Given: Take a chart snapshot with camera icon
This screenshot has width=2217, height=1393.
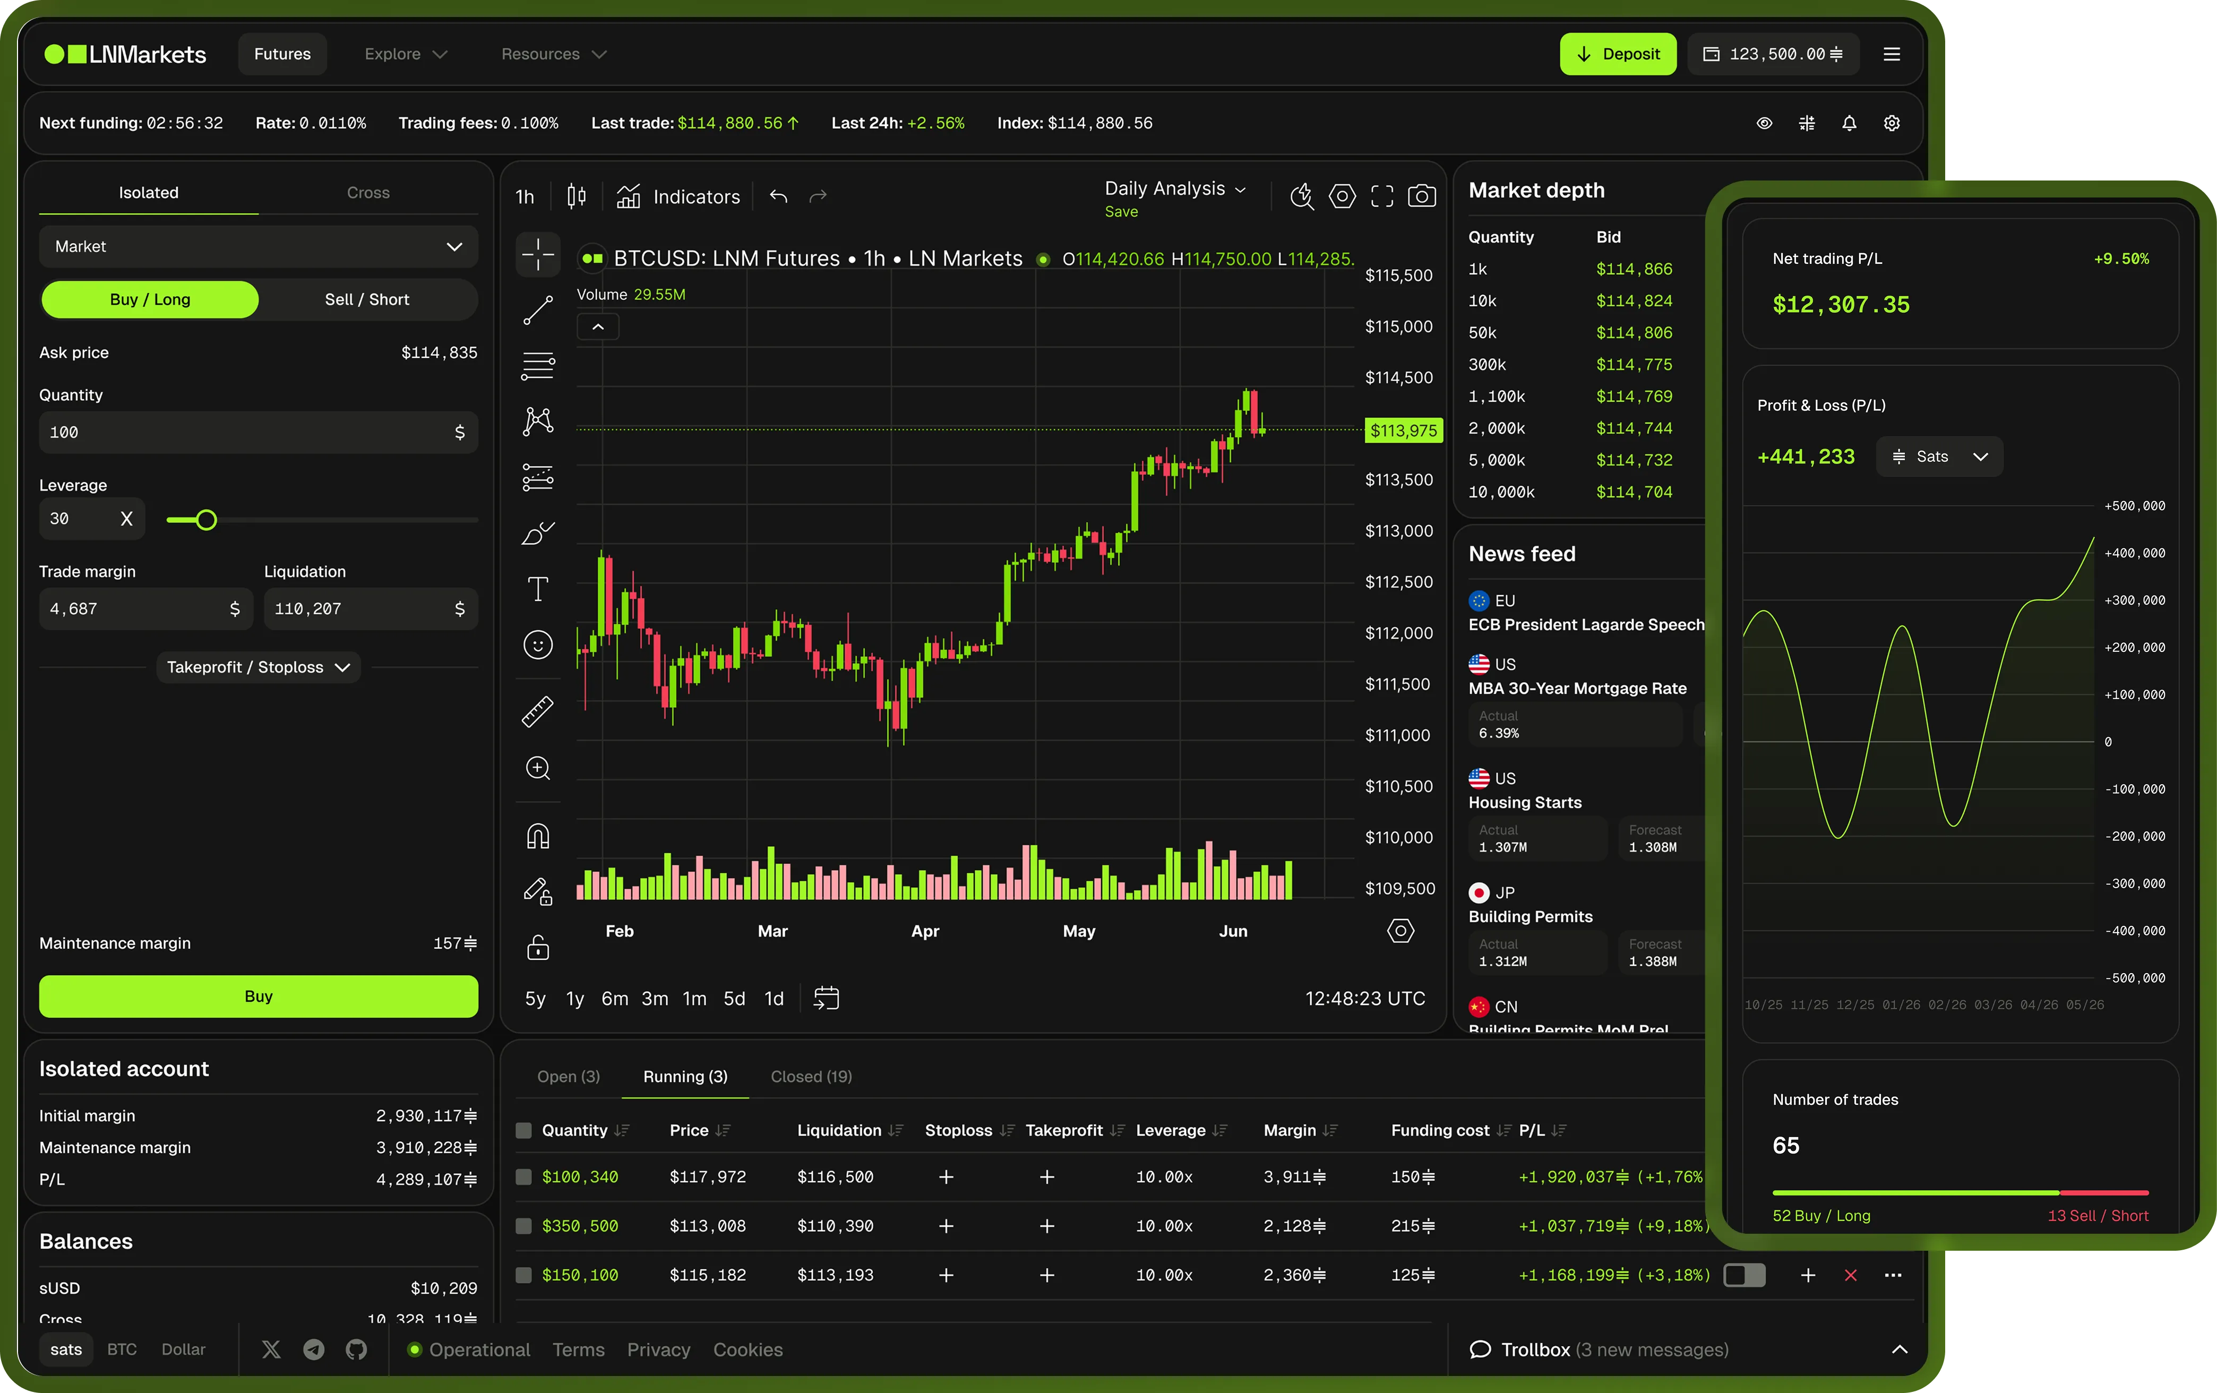Looking at the screenshot, I should pyautogui.click(x=1422, y=196).
